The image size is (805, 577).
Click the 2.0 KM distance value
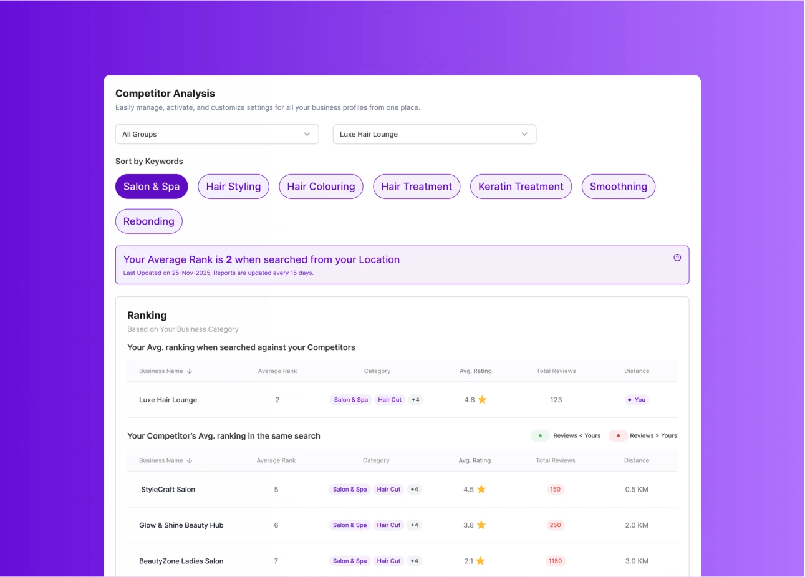click(637, 525)
